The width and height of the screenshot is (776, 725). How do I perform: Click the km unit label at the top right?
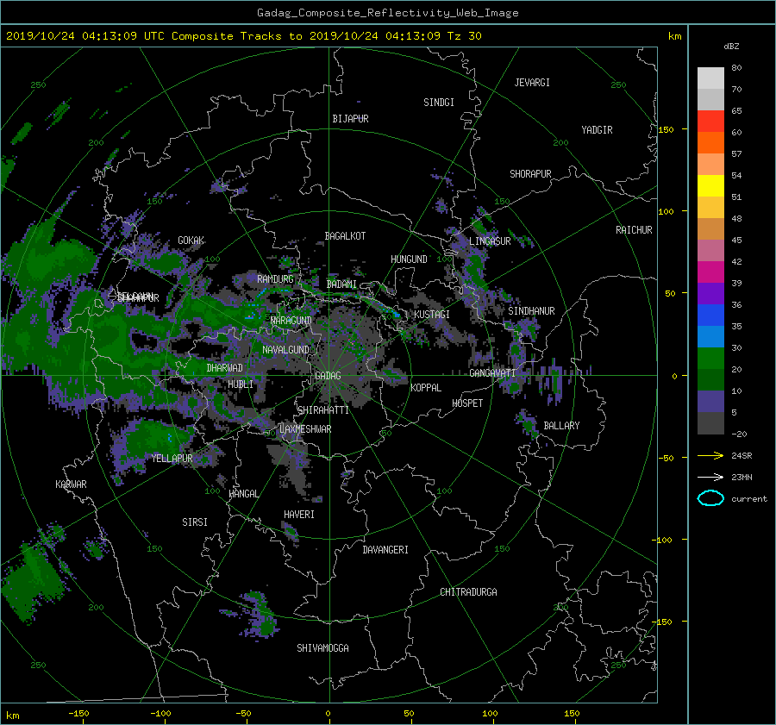pos(674,36)
